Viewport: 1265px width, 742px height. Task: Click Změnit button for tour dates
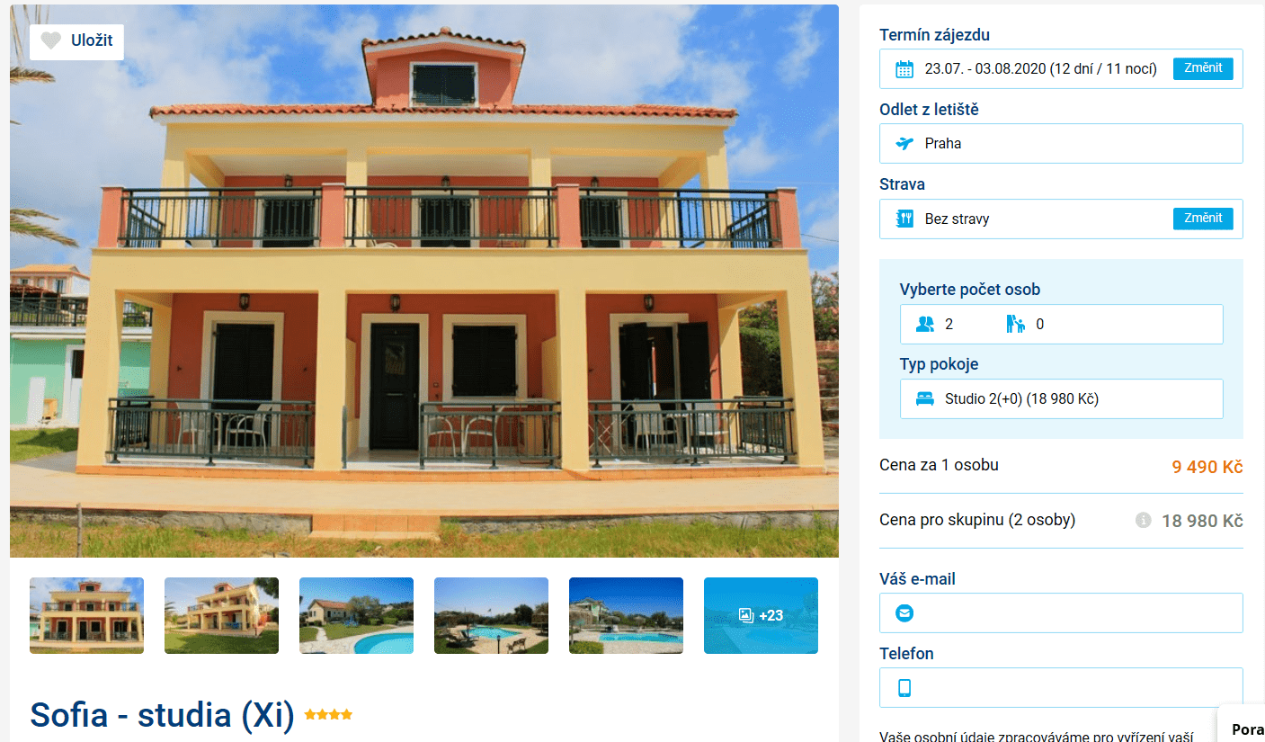click(x=1203, y=68)
